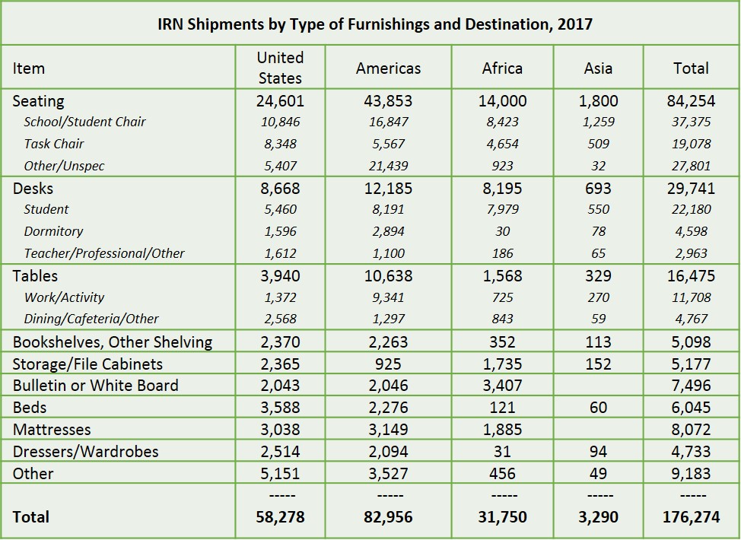
Task: Click the bold 'Total' row label at the bottom
Action: click(30, 517)
